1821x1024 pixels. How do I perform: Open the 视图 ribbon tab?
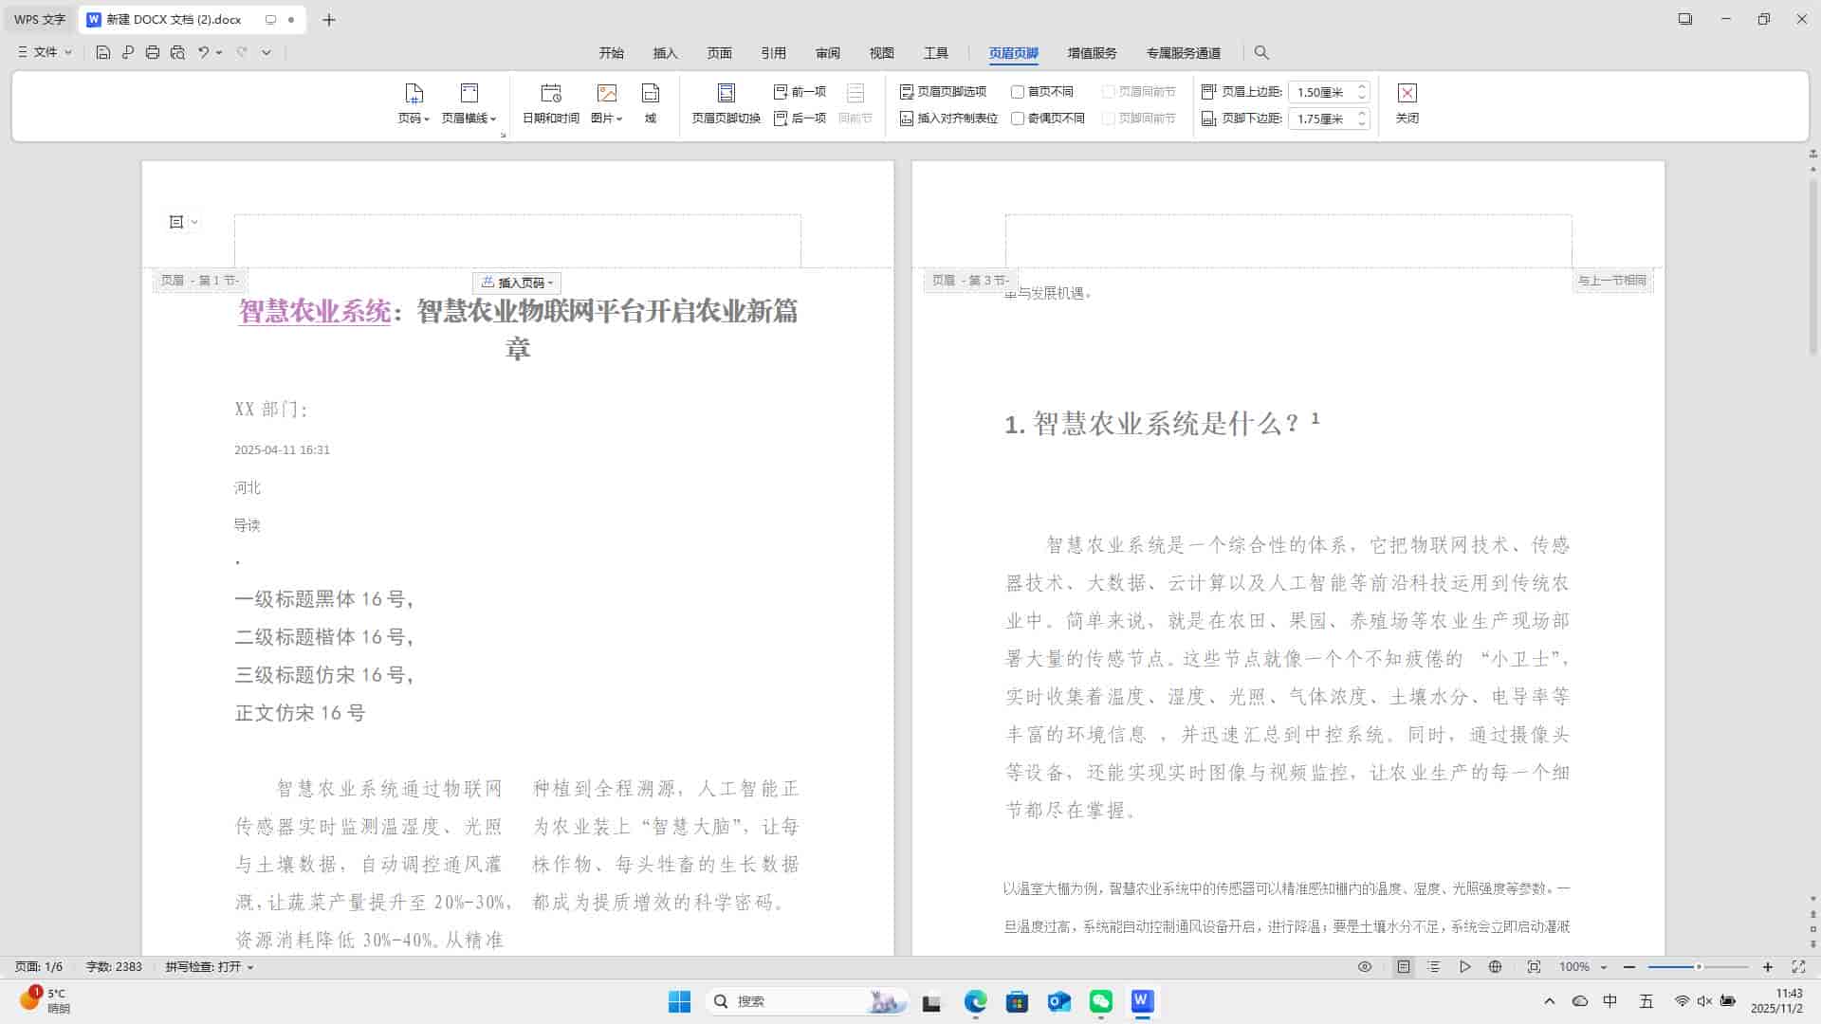881,53
